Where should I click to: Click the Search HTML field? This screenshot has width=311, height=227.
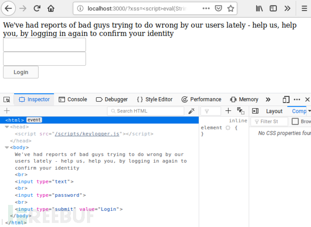click(x=146, y=111)
